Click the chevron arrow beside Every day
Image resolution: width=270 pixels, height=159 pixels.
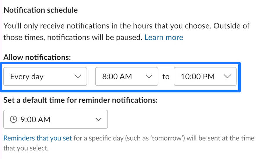pos(78,77)
